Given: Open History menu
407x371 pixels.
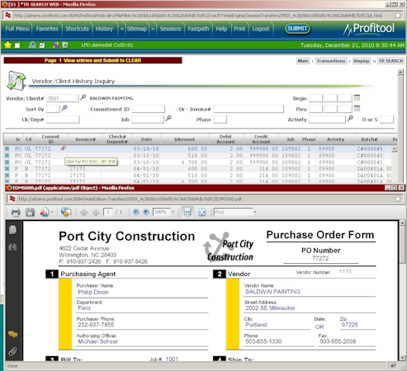Looking at the screenshot, I should pyautogui.click(x=104, y=29).
